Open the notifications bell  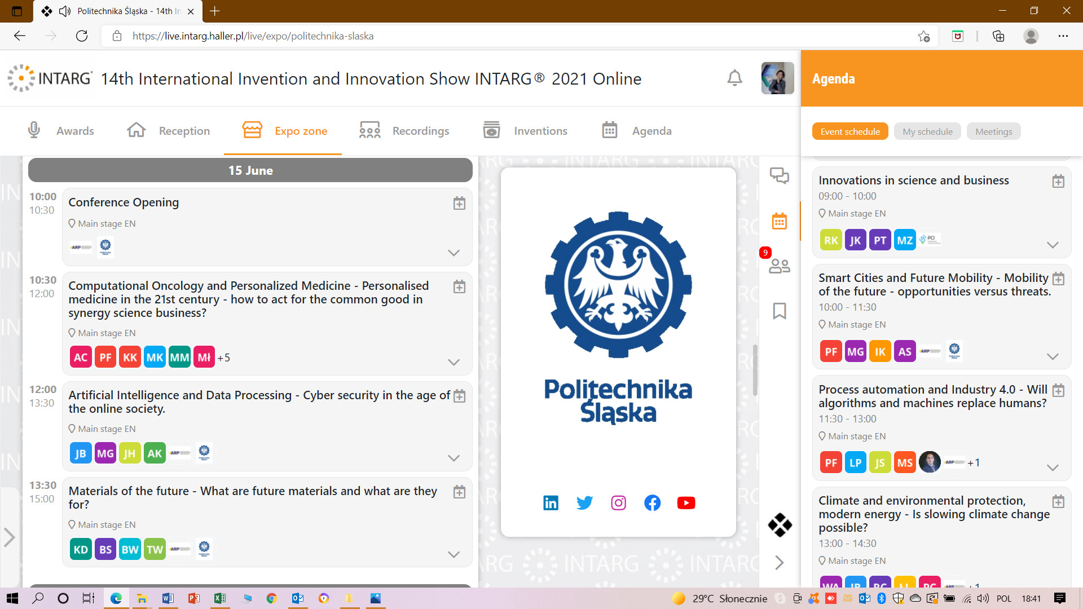(x=734, y=78)
